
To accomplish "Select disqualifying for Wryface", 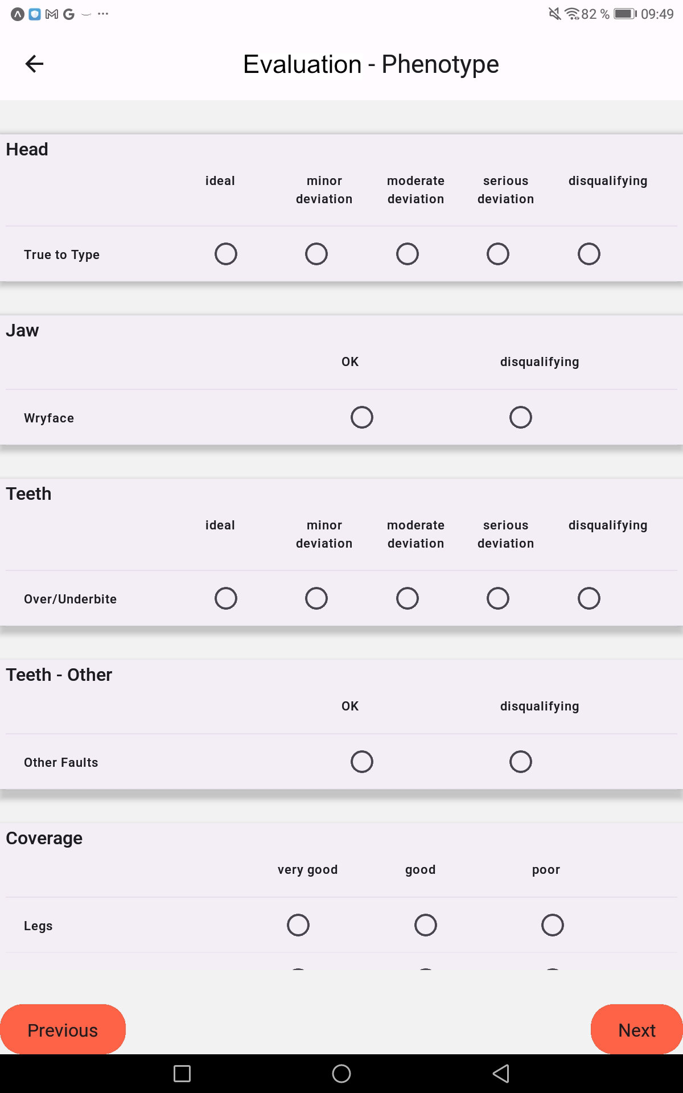I will coord(521,417).
